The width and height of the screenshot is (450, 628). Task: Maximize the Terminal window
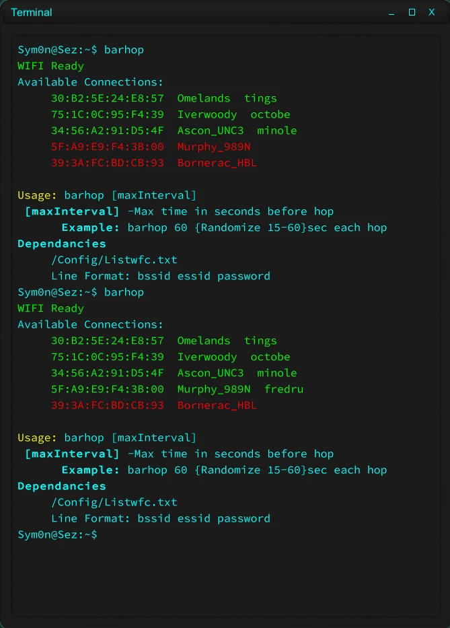[412, 12]
